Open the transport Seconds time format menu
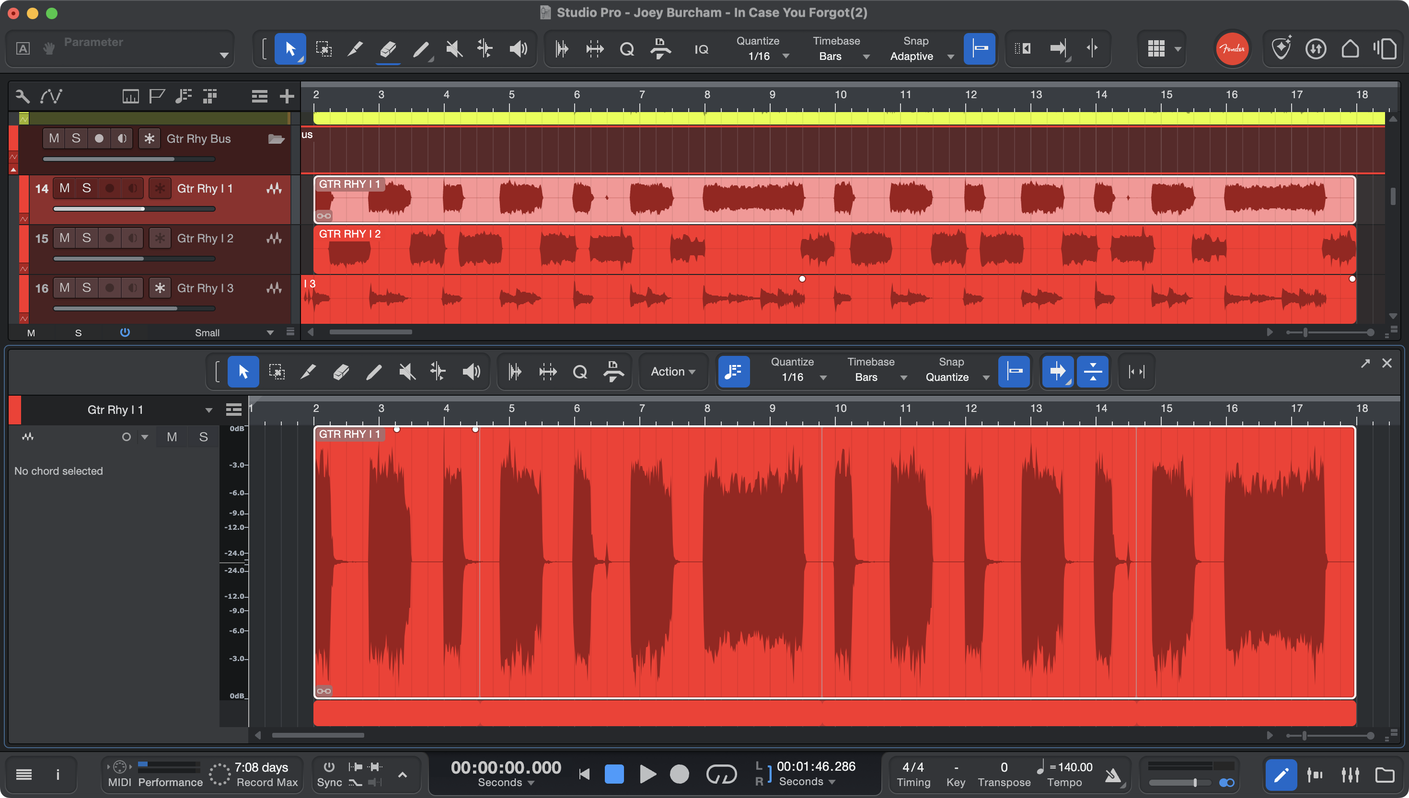 506,783
